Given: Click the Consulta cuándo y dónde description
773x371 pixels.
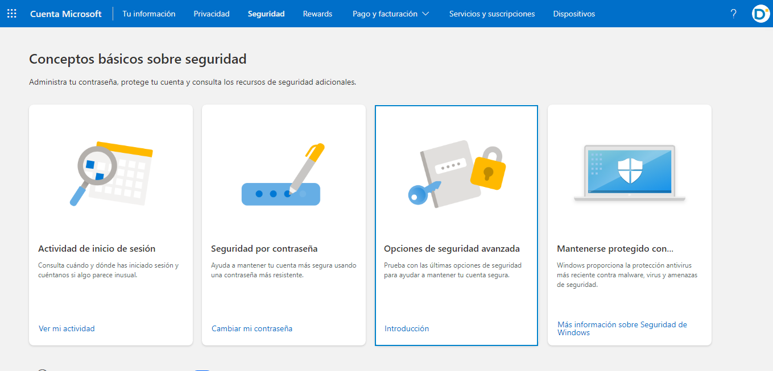Looking at the screenshot, I should click(x=109, y=270).
